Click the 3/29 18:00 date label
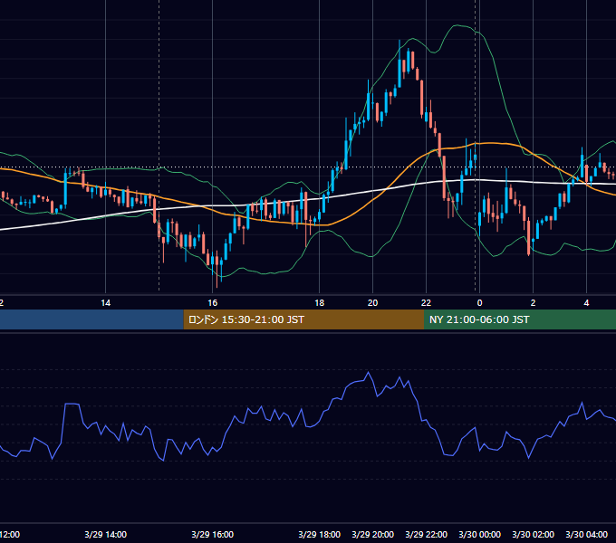Image resolution: width=616 pixels, height=543 pixels. 320,534
